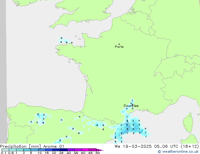The width and height of the screenshot is (200, 154).
Task: Click the precipitation value '3' on the map
Action: [x=127, y=129]
